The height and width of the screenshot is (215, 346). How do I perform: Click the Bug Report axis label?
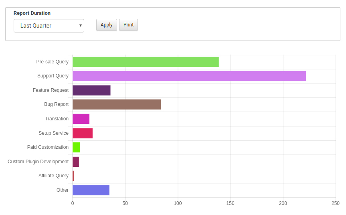(x=56, y=104)
